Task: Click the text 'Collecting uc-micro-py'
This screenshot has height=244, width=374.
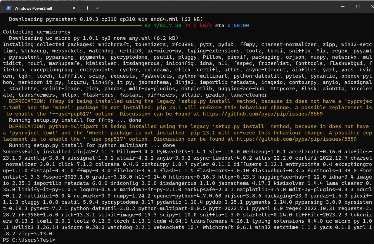Action: (37, 32)
